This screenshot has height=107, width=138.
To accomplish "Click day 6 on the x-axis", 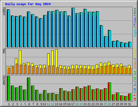I will tap(29, 104).
